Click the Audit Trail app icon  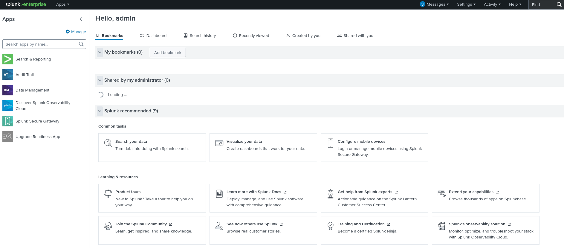point(8,75)
